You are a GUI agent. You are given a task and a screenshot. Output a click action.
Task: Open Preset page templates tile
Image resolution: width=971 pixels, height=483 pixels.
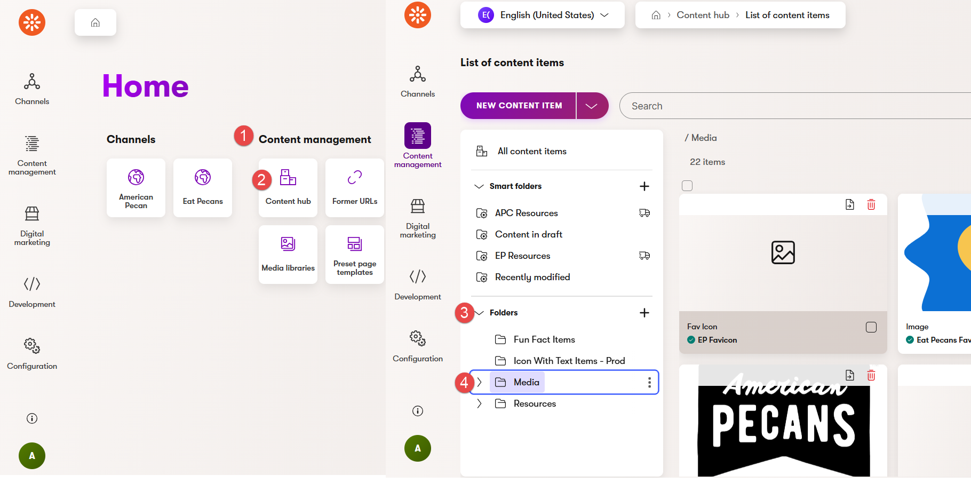[354, 254]
